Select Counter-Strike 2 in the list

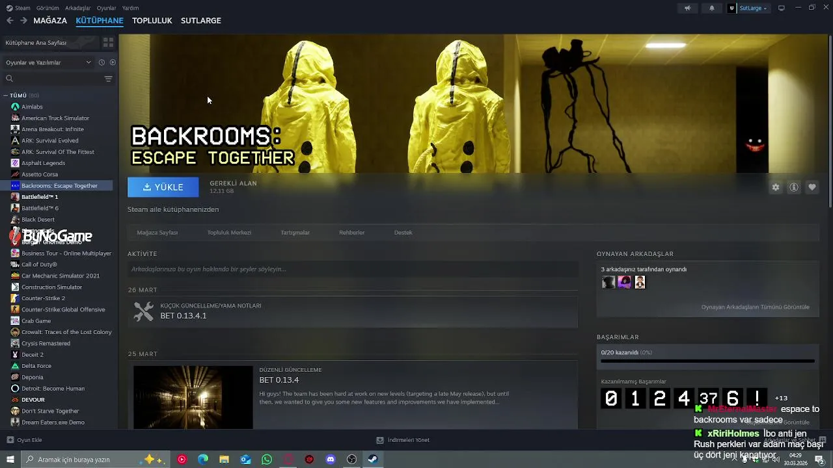click(x=43, y=298)
